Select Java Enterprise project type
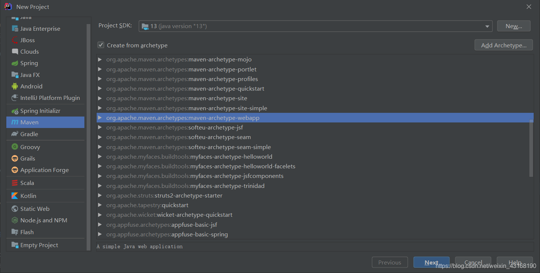This screenshot has height=273, width=540. tap(45, 28)
